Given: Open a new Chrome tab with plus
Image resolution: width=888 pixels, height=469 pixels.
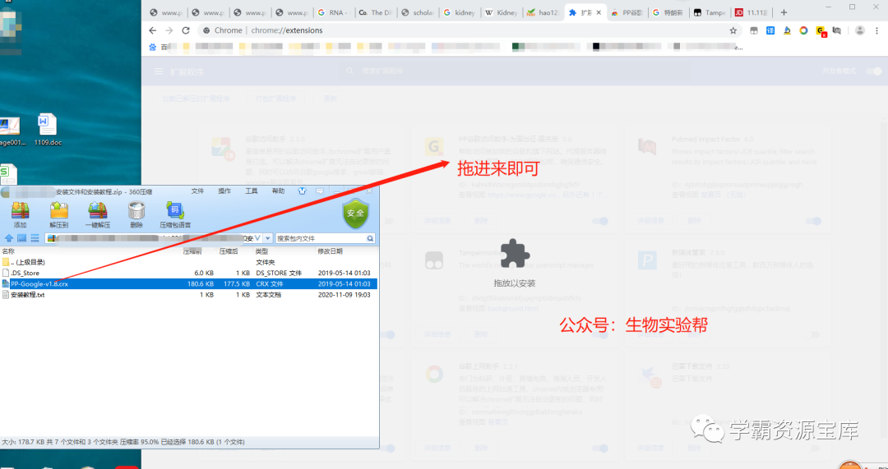Looking at the screenshot, I should click(x=784, y=12).
